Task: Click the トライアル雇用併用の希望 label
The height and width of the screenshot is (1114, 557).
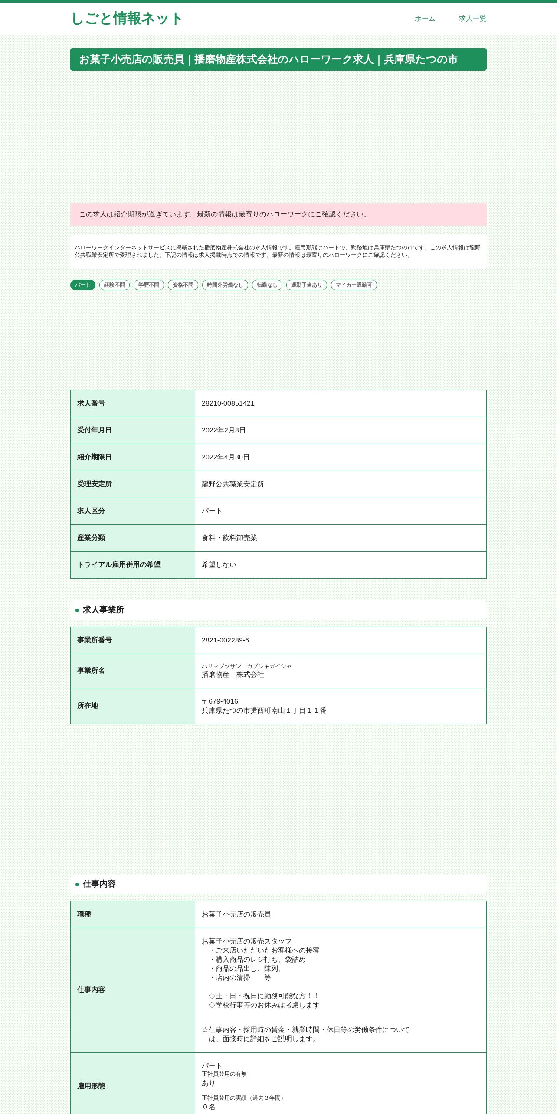Action: 119,565
